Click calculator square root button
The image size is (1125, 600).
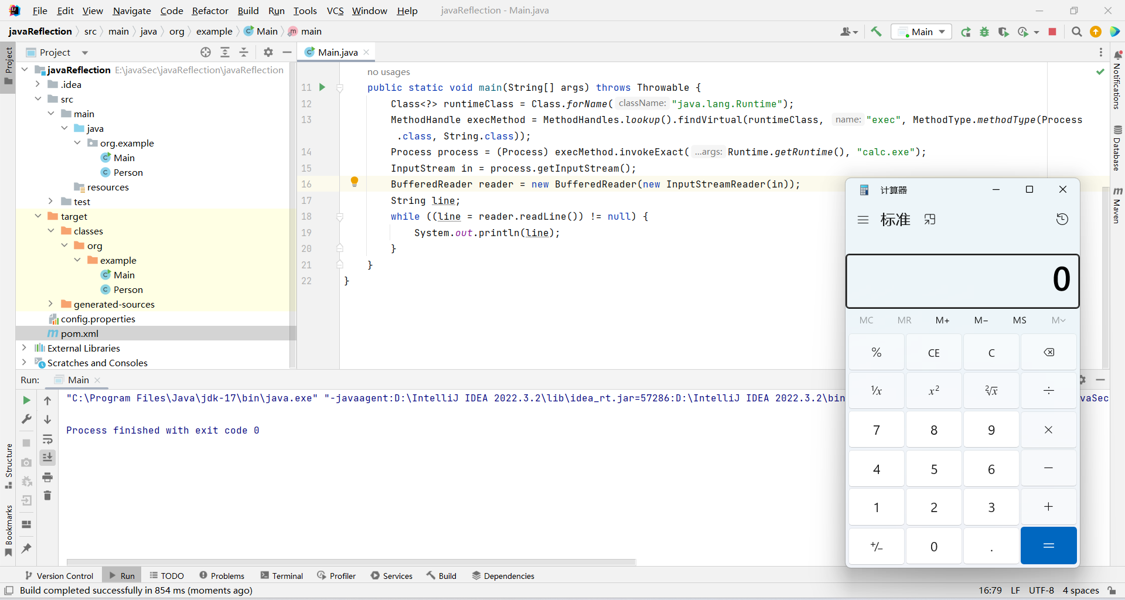[x=991, y=391]
